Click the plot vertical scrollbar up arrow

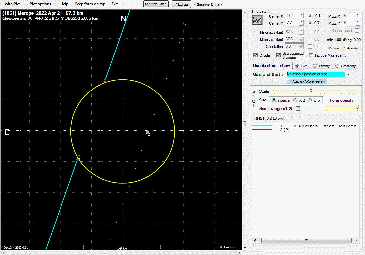point(244,12)
